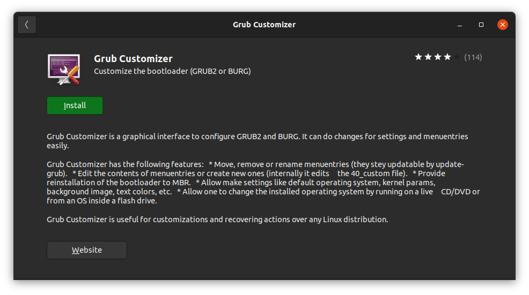Screen dimensions: 529x295
Task: Click the bold Grub Customizer app name heading
Action: pyautogui.click(x=133, y=58)
